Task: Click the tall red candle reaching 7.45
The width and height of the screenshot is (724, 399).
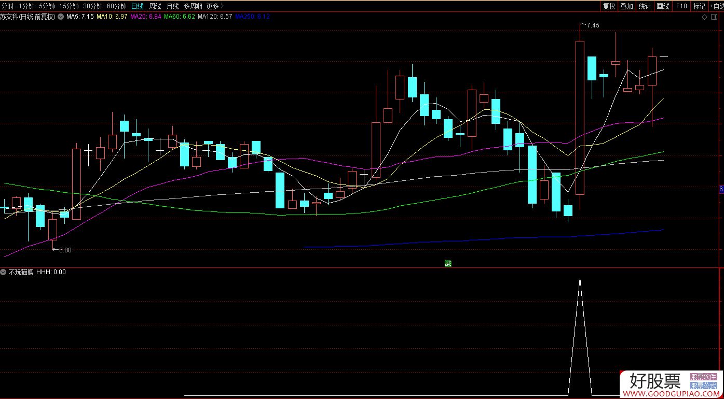Action: click(580, 118)
